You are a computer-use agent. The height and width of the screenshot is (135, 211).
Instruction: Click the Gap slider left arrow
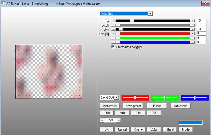[x=113, y=21]
